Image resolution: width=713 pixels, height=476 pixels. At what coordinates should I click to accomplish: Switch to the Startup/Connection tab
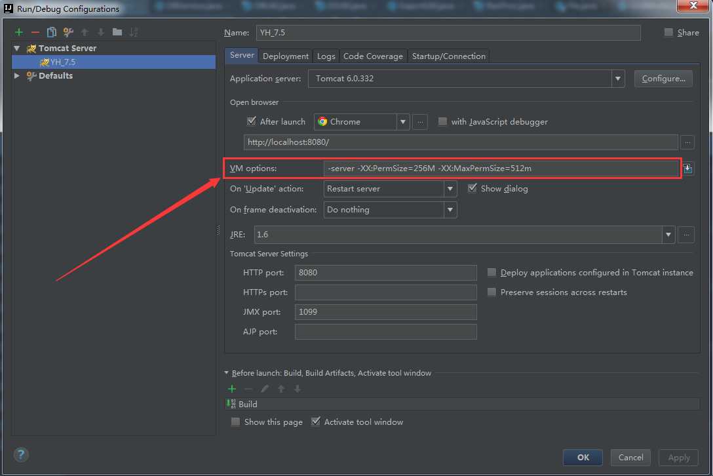click(x=448, y=56)
